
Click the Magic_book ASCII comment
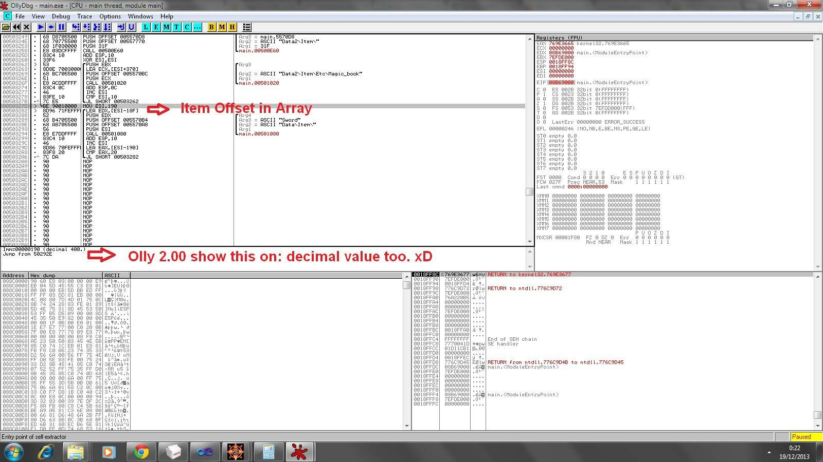[300, 74]
